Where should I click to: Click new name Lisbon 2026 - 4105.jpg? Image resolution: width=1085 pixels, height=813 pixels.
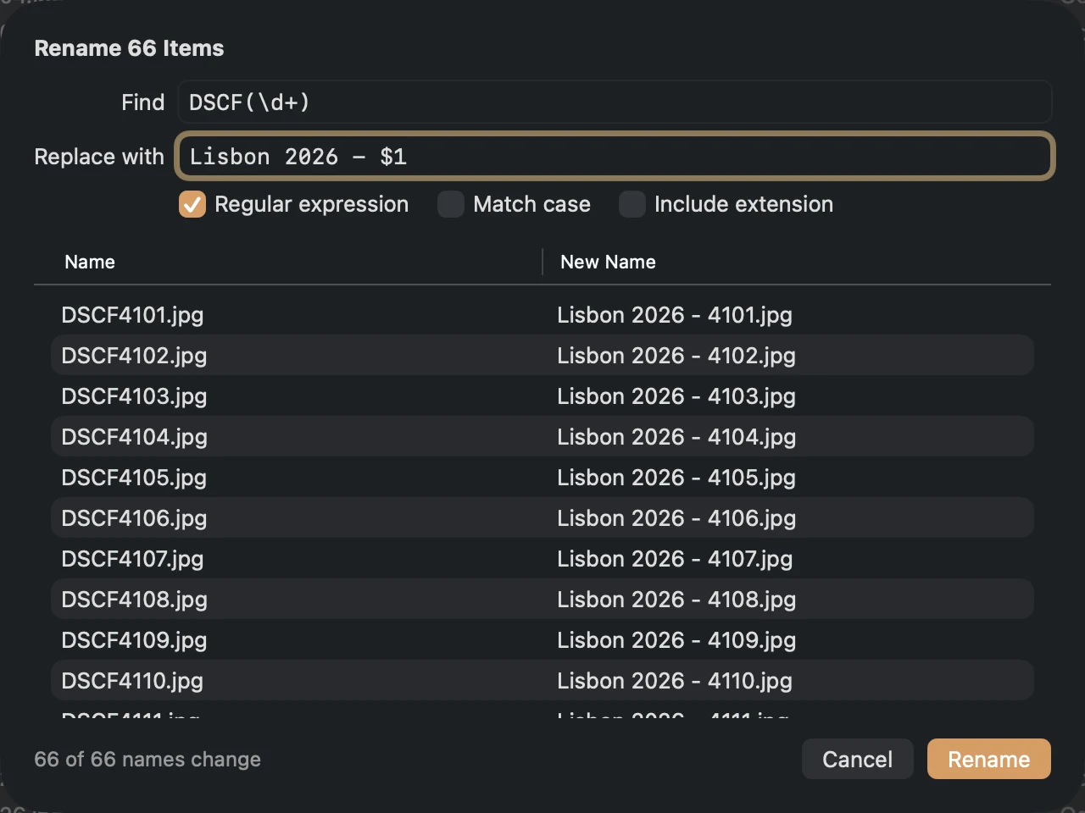click(676, 478)
